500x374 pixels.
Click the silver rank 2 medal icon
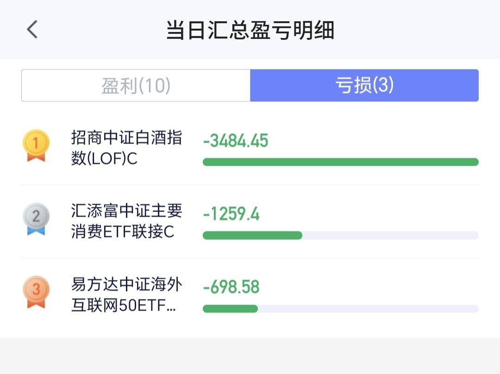pos(36,219)
